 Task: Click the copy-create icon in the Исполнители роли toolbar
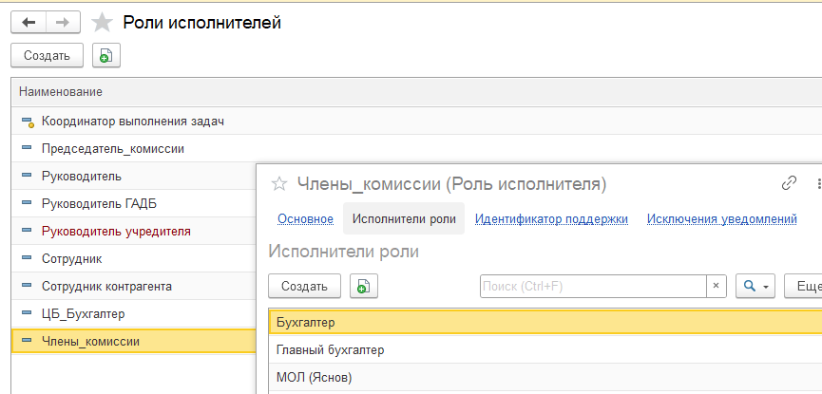click(364, 286)
